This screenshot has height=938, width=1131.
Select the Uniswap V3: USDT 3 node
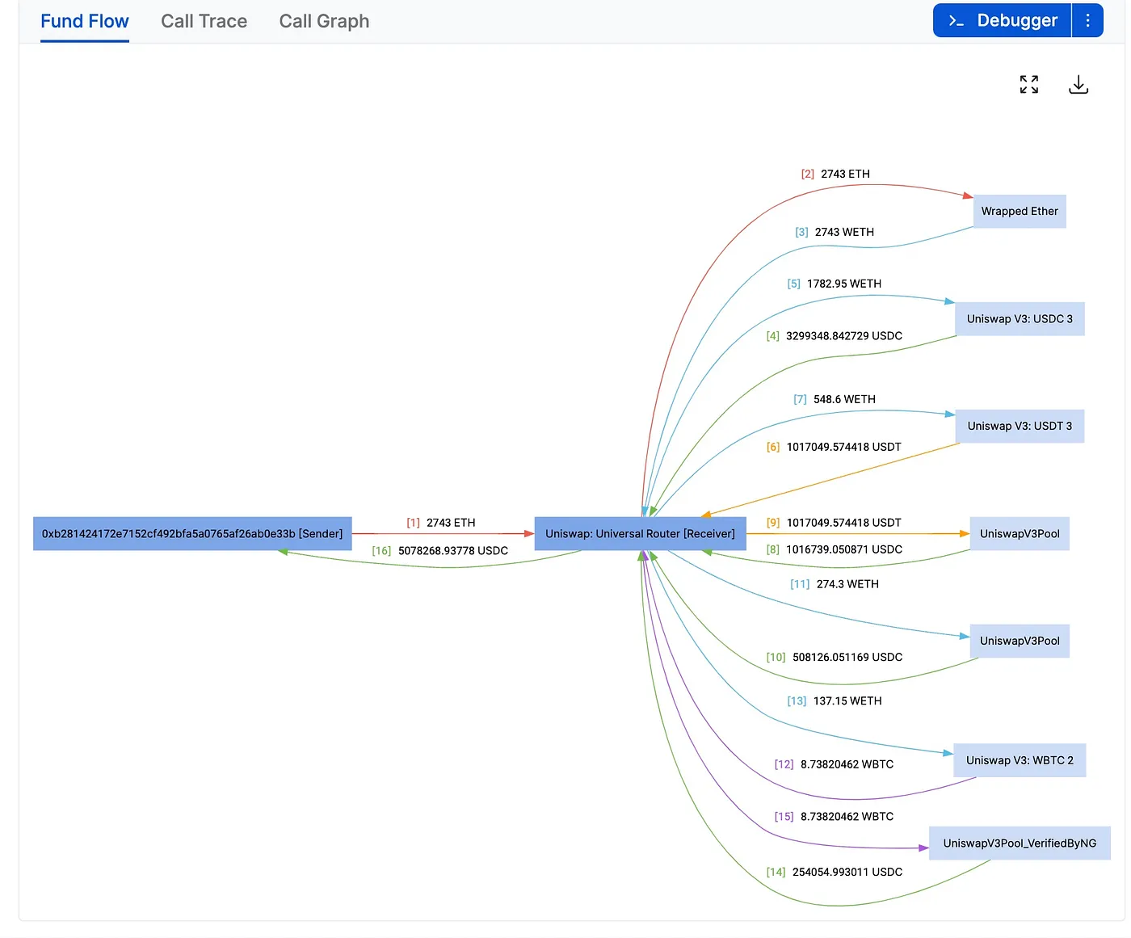[1020, 427]
